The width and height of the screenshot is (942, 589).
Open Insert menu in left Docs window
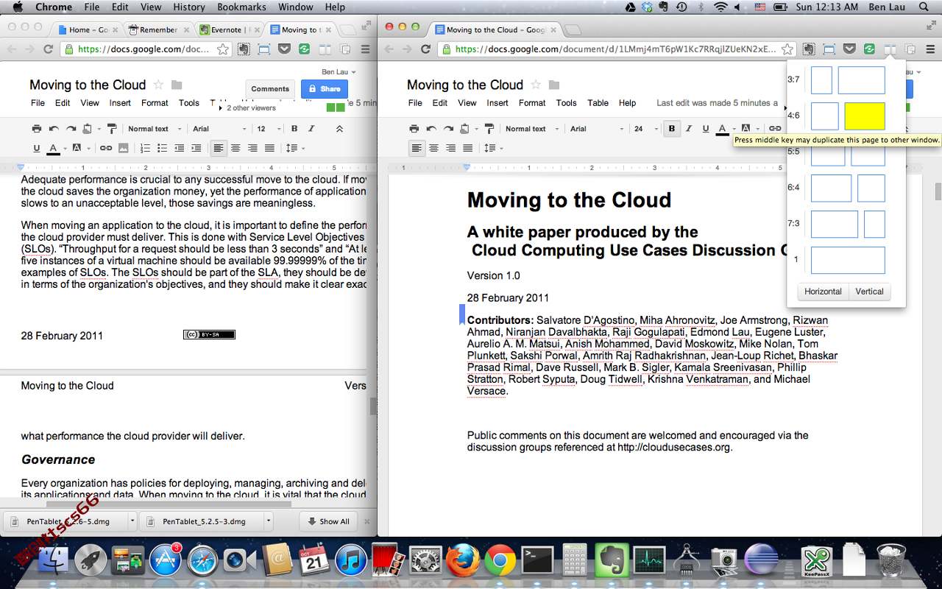[120, 103]
